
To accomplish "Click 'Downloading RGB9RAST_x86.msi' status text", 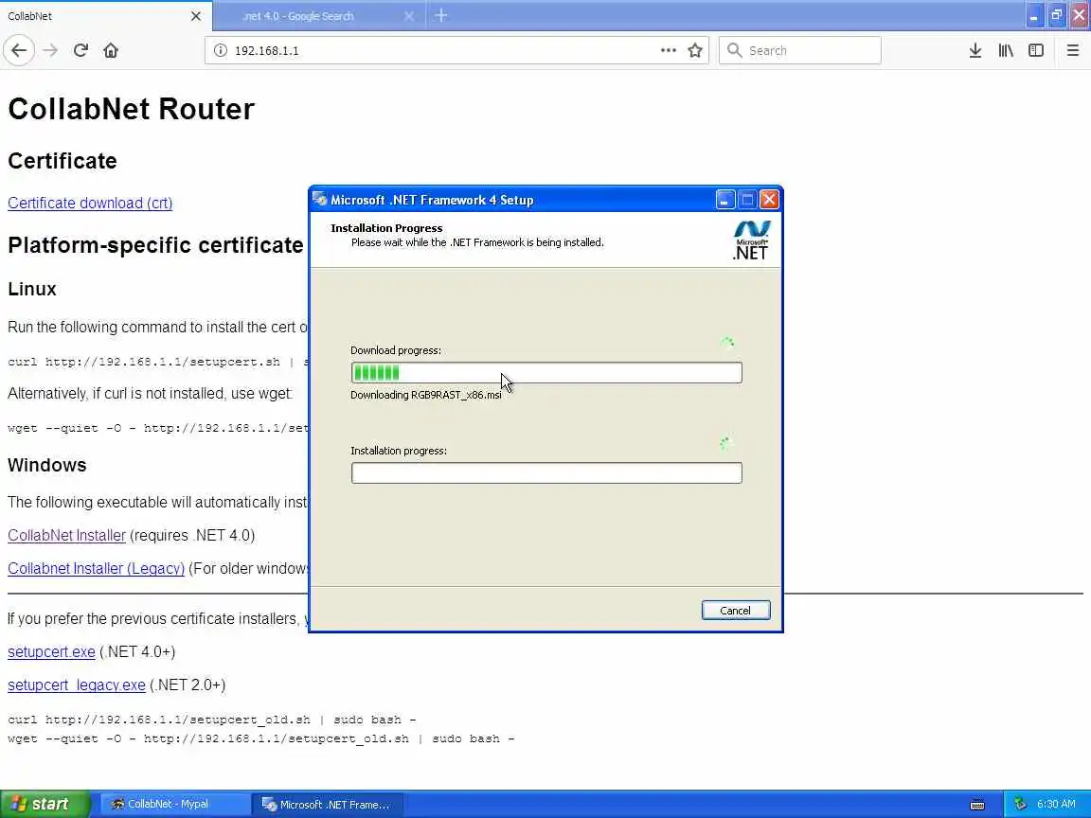I will (426, 395).
